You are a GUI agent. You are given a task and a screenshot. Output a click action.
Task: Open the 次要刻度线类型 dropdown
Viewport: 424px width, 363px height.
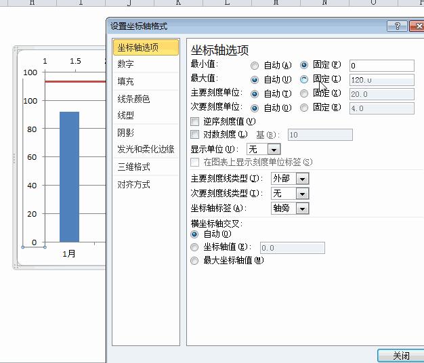(302, 194)
